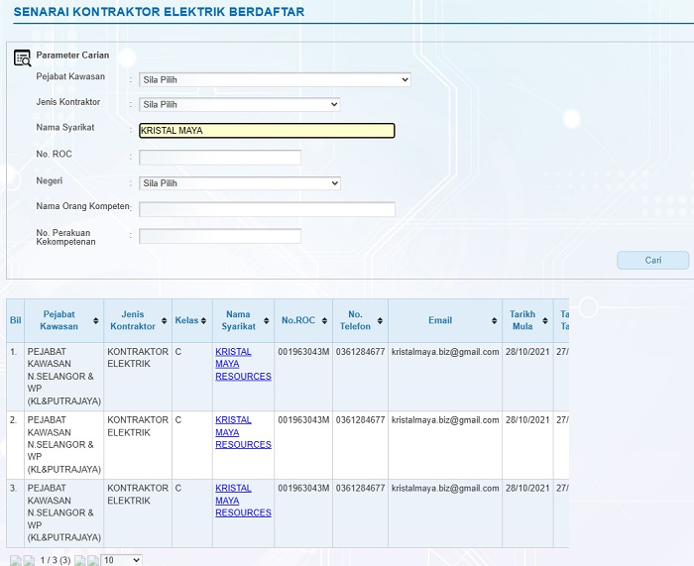Open KRISTAL MAYA RESOURCES link in row 2
Viewport: 694px width, 566px height.
(243, 432)
